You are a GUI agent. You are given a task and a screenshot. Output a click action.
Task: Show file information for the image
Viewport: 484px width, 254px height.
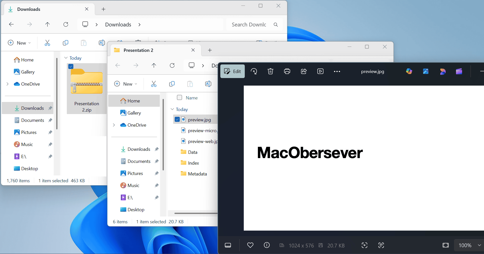point(267,245)
